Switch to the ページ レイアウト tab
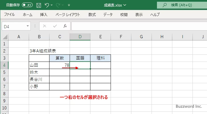Image resolution: width=207 pixels, height=114 pixels. coord(68,15)
